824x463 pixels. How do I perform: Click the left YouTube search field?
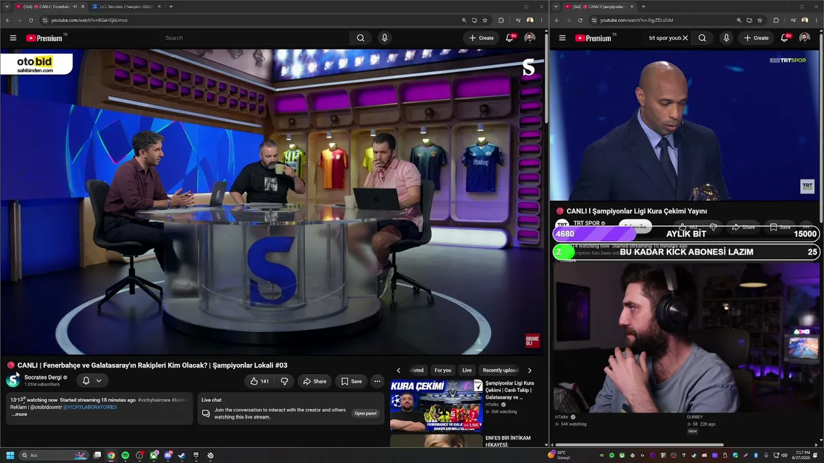coord(255,38)
